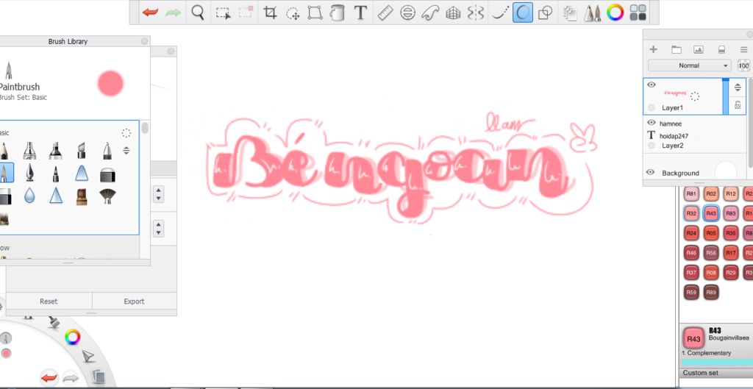This screenshot has height=389, width=753.
Task: Click the Export button
Action: (x=134, y=301)
